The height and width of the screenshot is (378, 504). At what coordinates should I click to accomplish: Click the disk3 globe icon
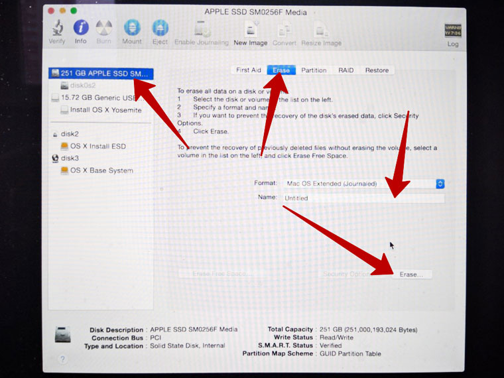tap(55, 158)
